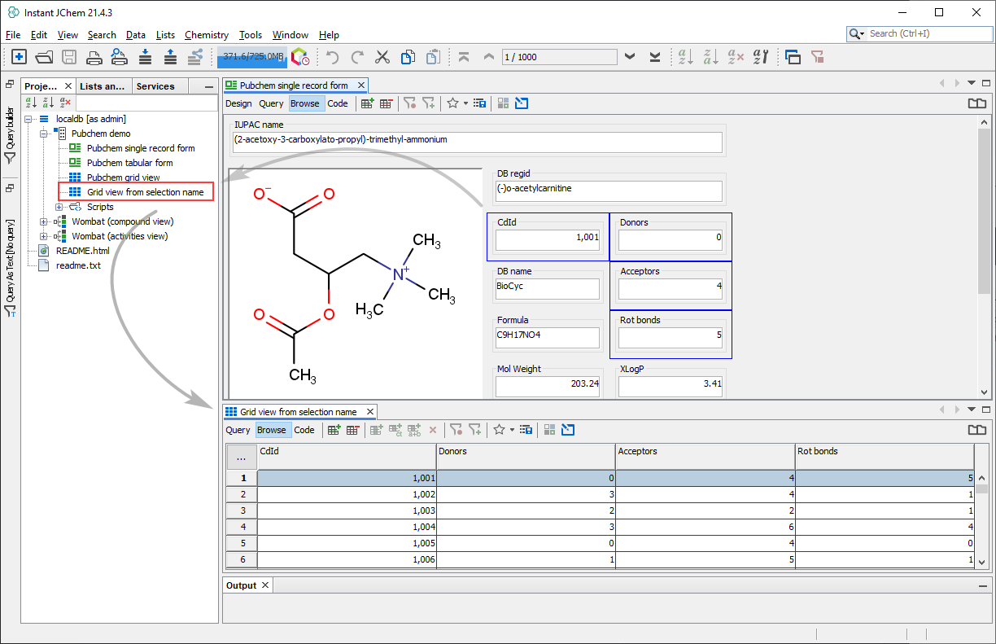Click add row icon in form toolbar
This screenshot has height=644, width=996.
click(368, 103)
